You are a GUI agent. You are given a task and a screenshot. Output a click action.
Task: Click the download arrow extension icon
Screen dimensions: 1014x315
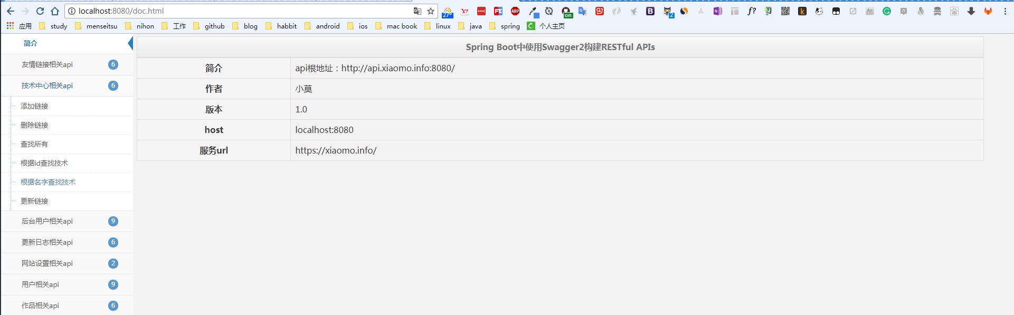pos(971,11)
